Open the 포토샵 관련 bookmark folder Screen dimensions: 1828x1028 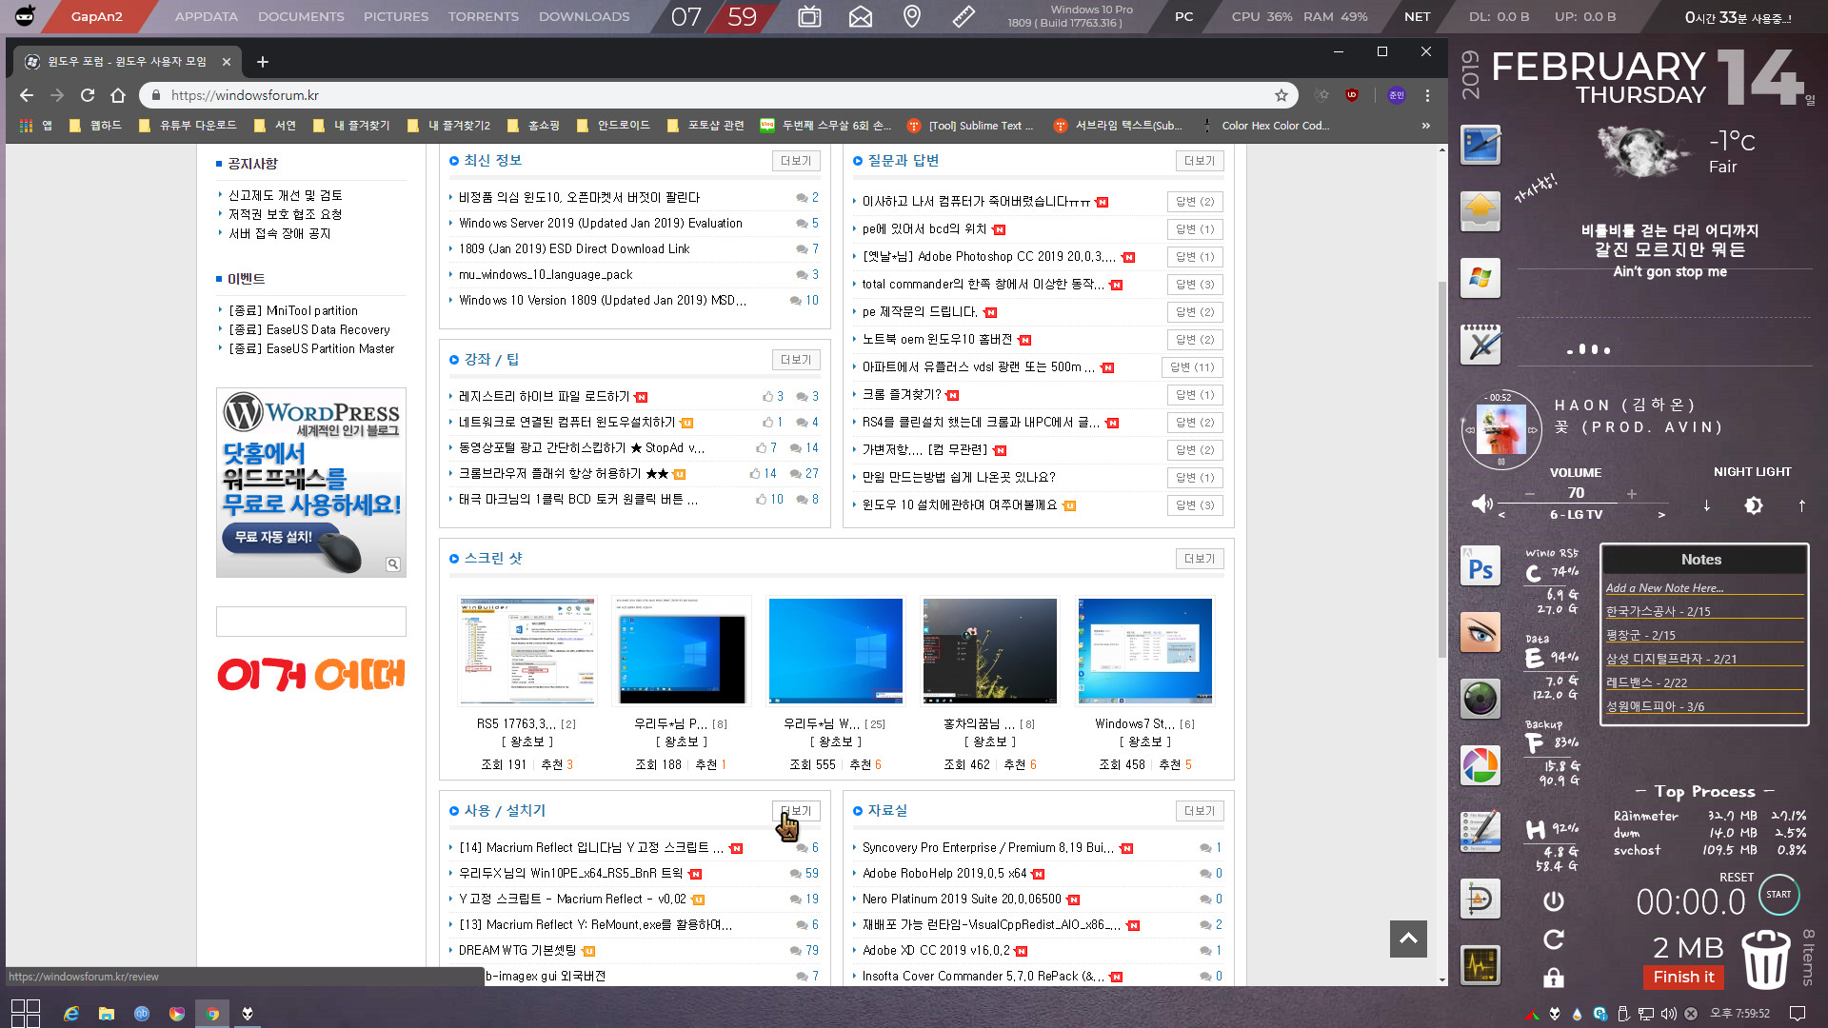(x=705, y=126)
